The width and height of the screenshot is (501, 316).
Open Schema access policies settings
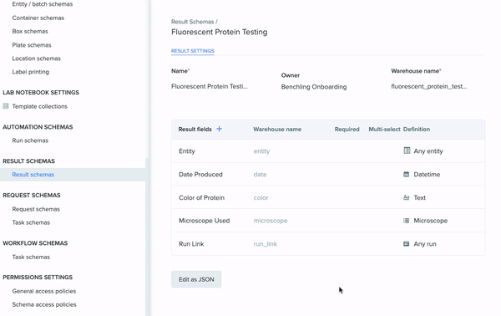(44, 304)
